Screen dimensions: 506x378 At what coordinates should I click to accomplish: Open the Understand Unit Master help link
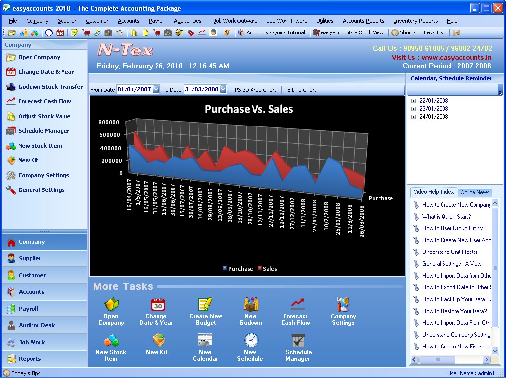(x=450, y=252)
